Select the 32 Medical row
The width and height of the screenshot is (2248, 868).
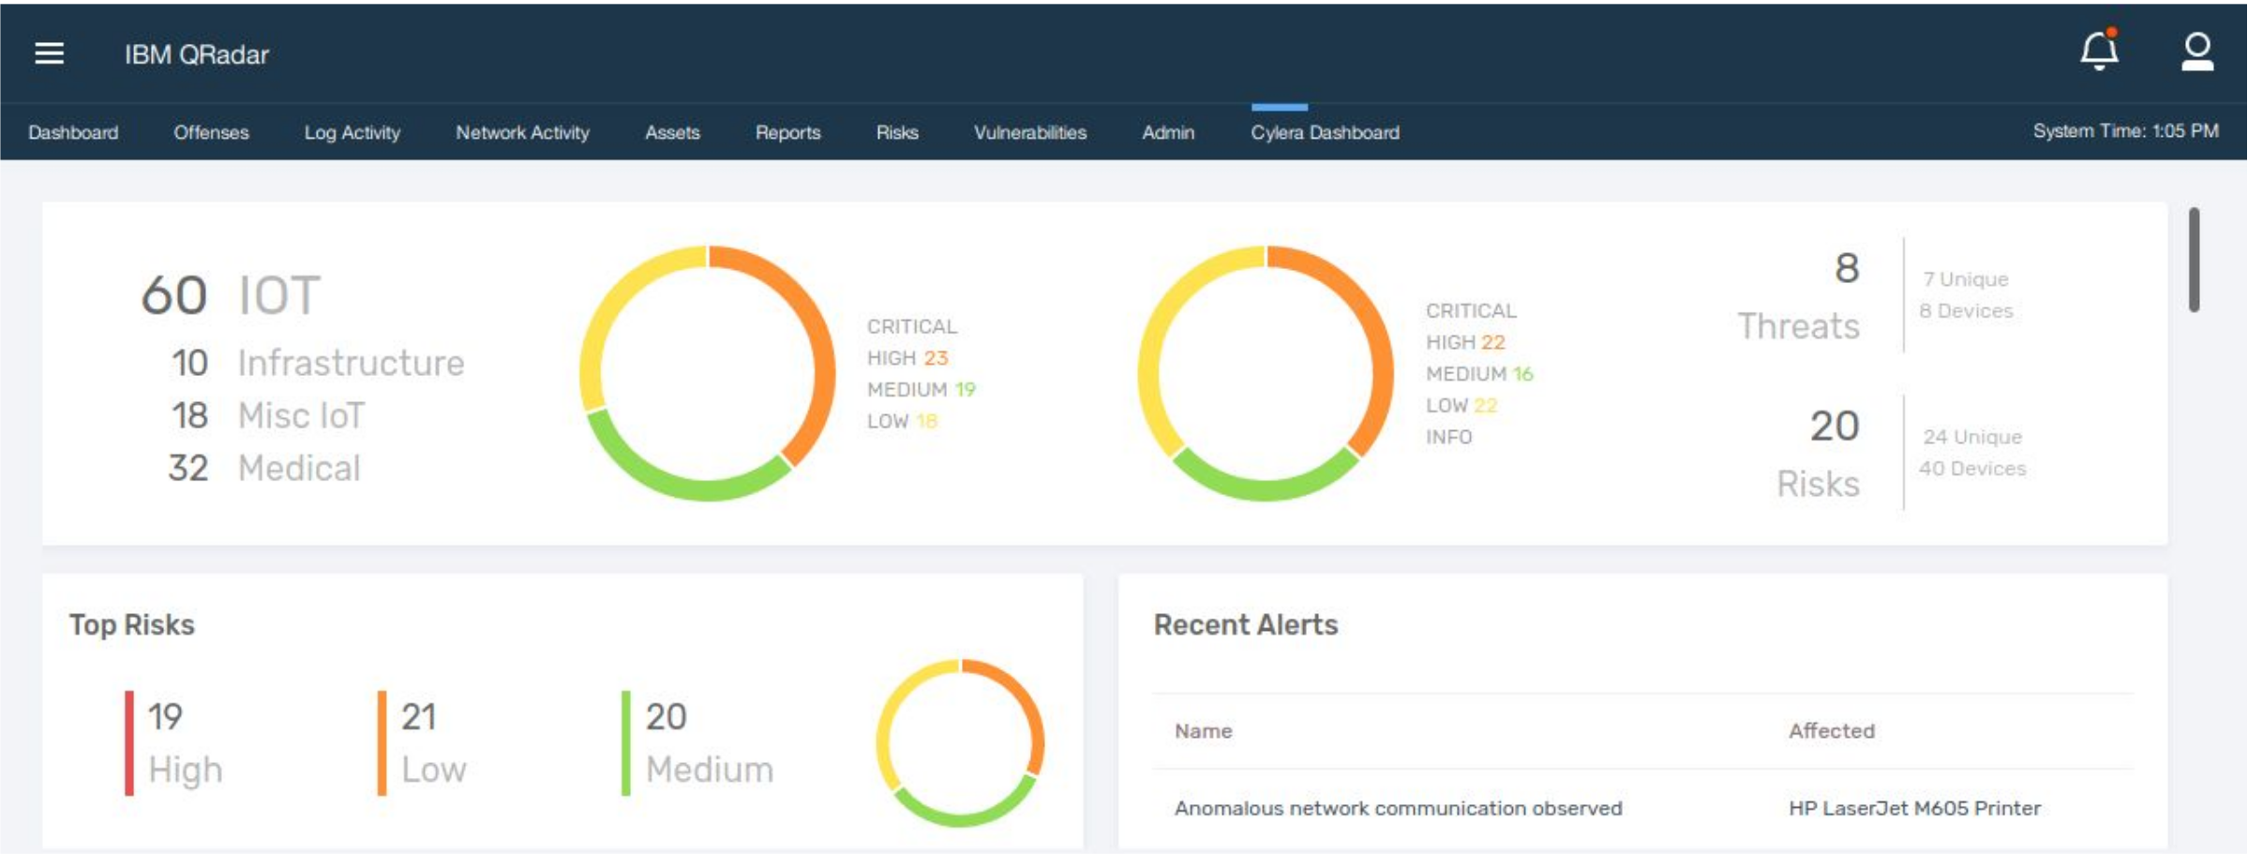click(264, 468)
